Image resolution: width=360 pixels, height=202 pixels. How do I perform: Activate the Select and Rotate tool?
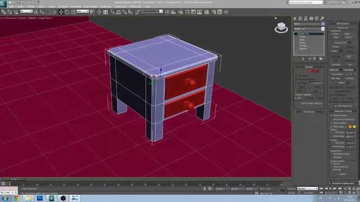pyautogui.click(x=67, y=12)
